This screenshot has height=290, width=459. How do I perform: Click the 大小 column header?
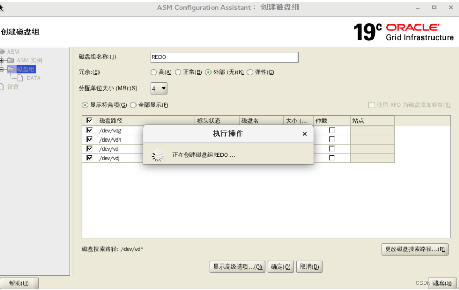tap(299, 121)
